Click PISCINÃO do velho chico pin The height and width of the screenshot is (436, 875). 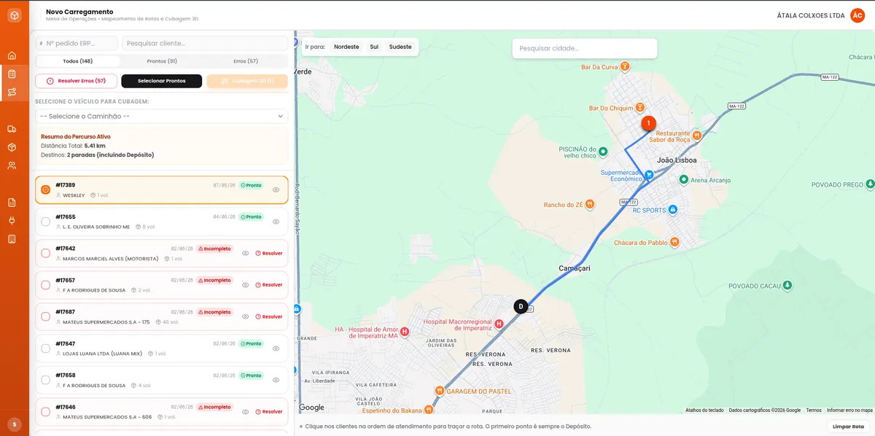[x=603, y=152]
